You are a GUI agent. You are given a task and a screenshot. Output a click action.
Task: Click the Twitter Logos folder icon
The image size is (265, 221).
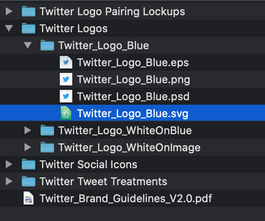pyautogui.click(x=29, y=28)
